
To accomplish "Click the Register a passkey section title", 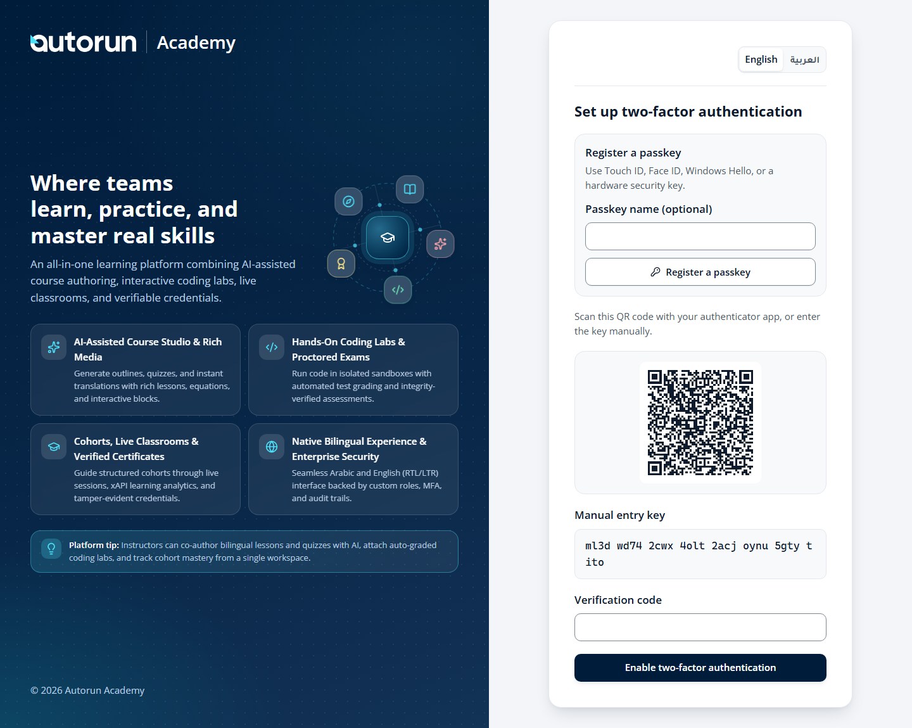I will click(633, 153).
